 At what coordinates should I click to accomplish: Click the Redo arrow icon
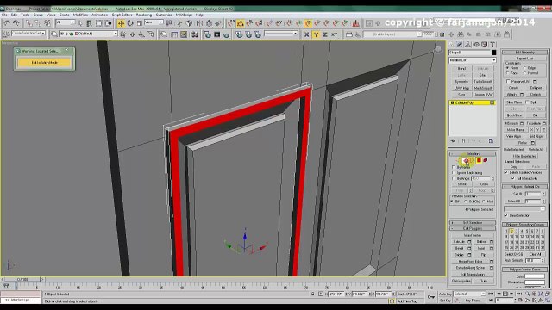coord(16,23)
